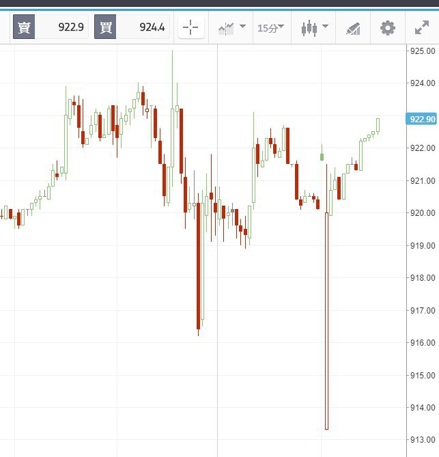This screenshot has width=439, height=457.
Task: Expand the chart type dropdown arrow
Action: (x=326, y=27)
